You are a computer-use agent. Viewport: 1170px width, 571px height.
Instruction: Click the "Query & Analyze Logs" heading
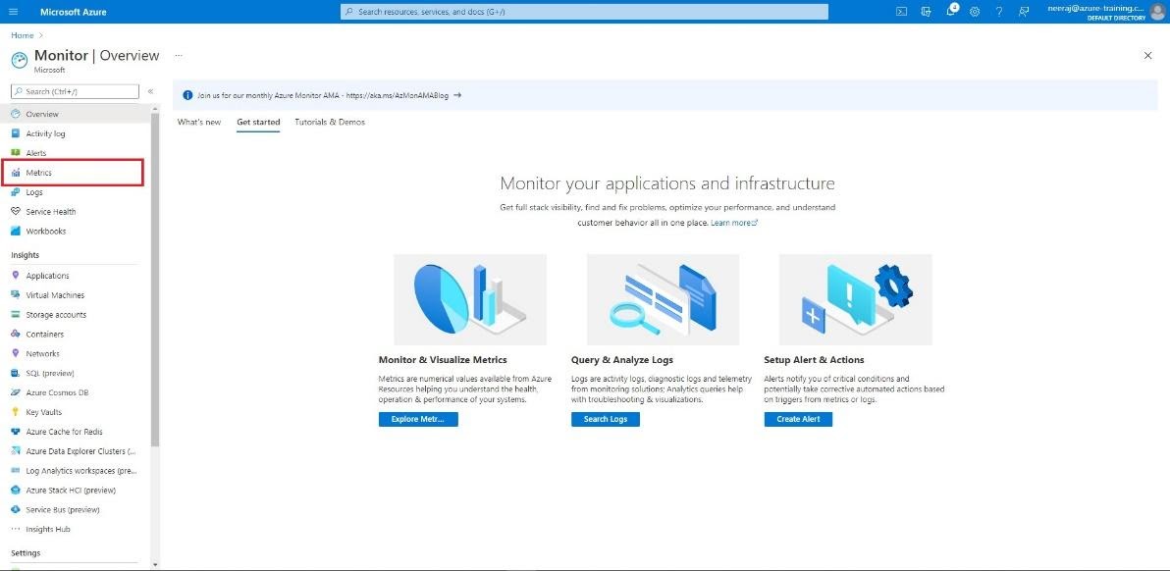pos(622,360)
